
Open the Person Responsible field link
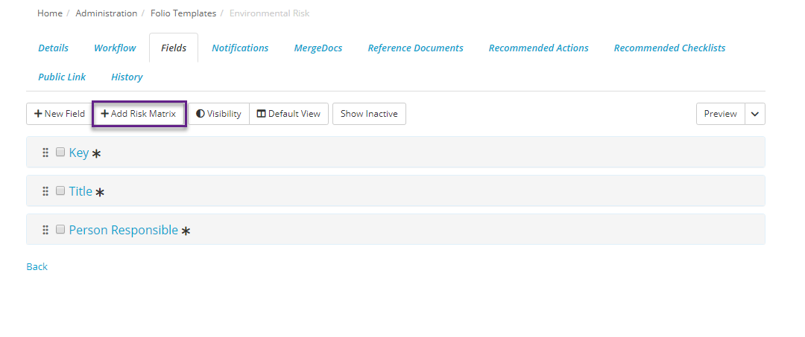[x=123, y=230]
